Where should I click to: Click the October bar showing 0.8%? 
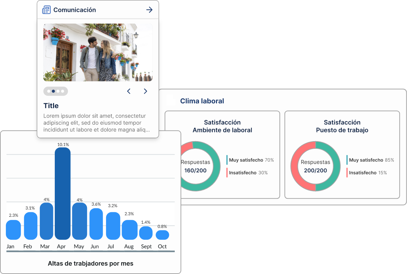tap(162, 235)
